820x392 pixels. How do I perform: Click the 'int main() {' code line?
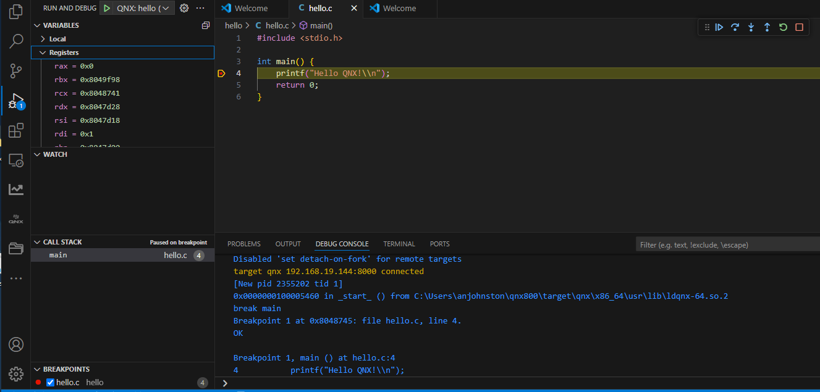[x=285, y=62]
